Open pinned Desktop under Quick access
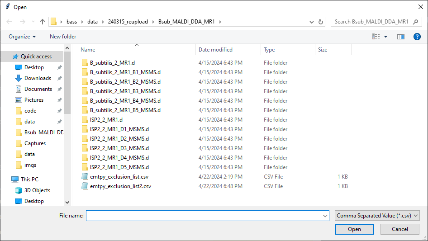The width and height of the screenshot is (428, 241). point(34,67)
